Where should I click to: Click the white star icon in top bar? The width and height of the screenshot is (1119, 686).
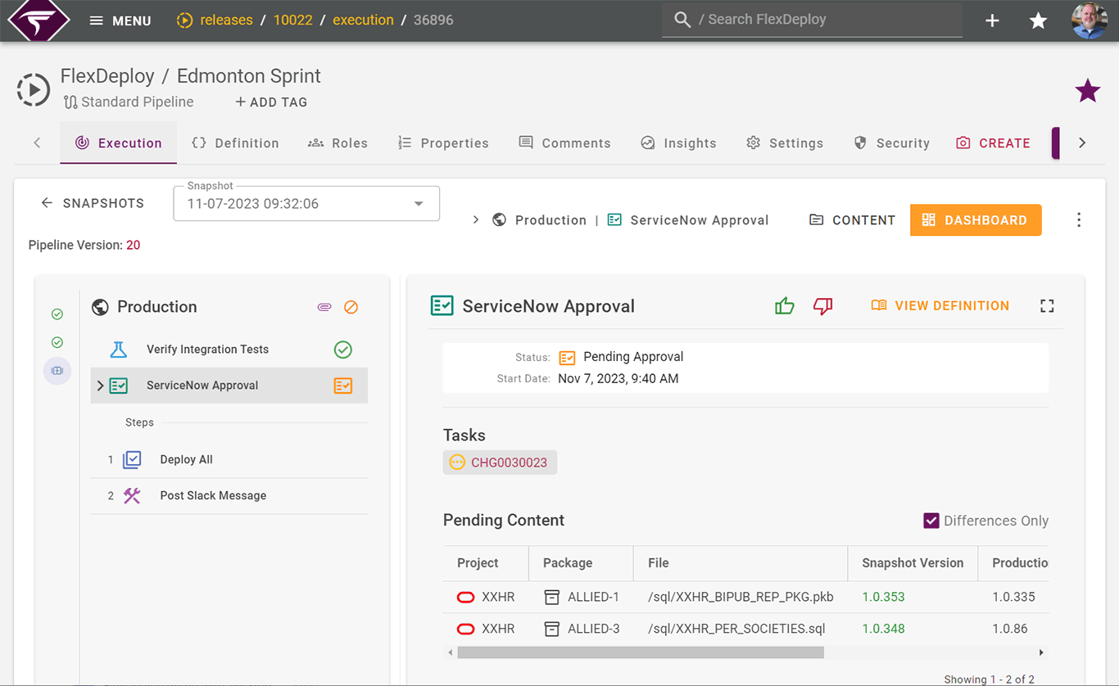[1038, 20]
